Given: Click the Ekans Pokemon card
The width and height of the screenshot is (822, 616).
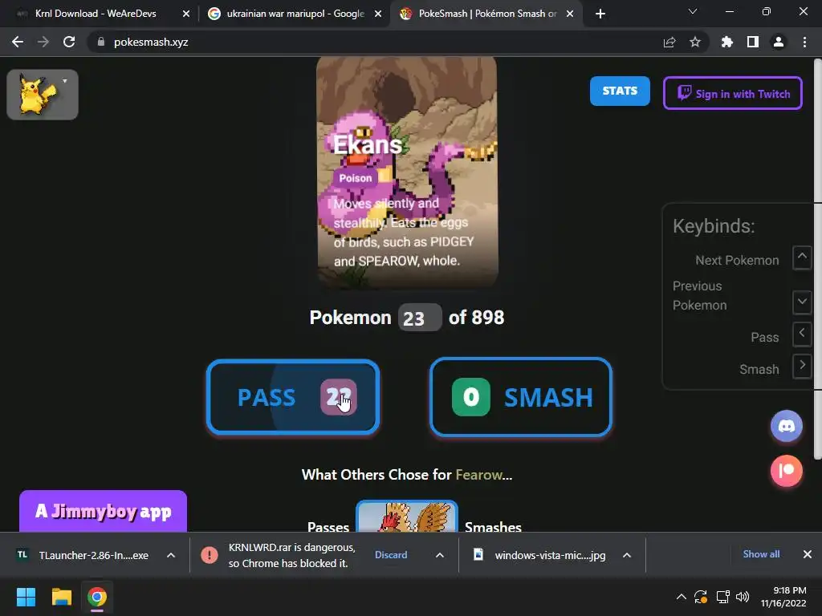Looking at the screenshot, I should (407, 172).
